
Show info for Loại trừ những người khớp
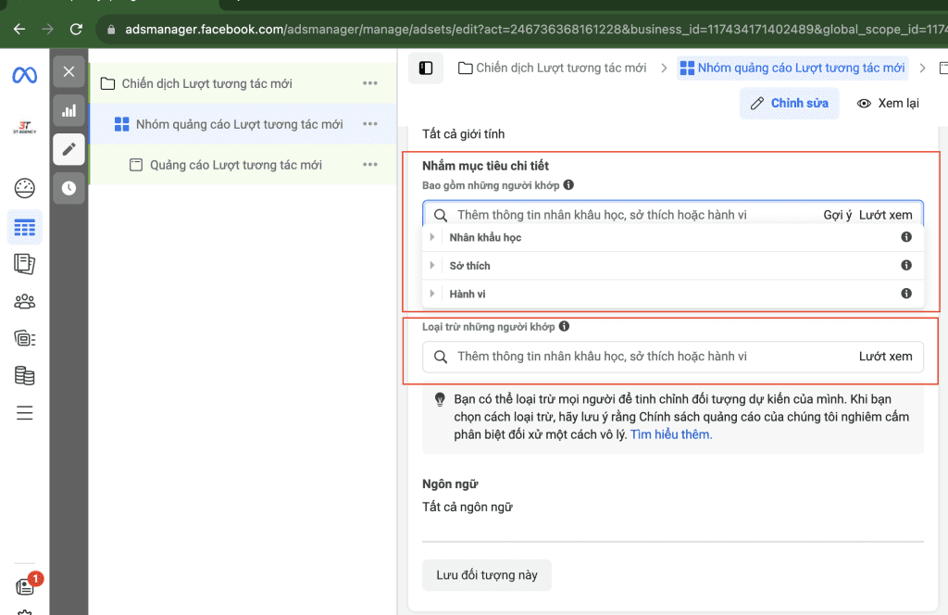click(x=564, y=327)
